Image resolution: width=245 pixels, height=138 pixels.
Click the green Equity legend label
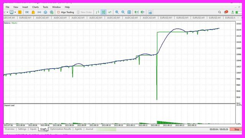(x=15, y=23)
